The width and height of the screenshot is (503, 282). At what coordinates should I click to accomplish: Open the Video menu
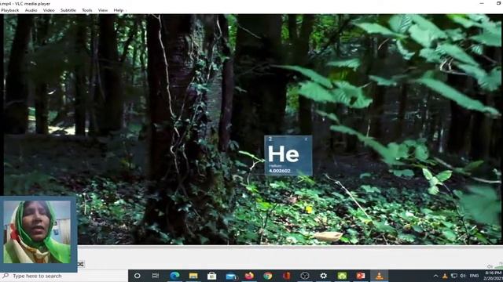coord(49,10)
